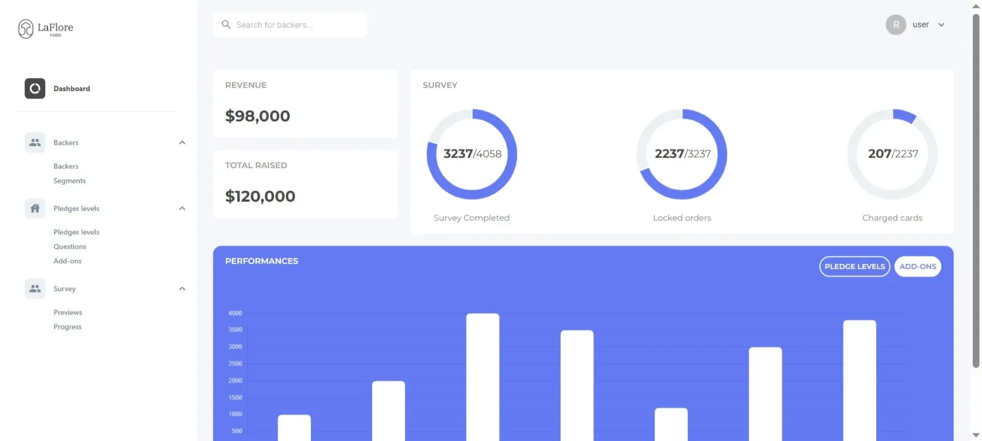Open the user account dropdown arrow
The height and width of the screenshot is (441, 982).
(x=942, y=24)
